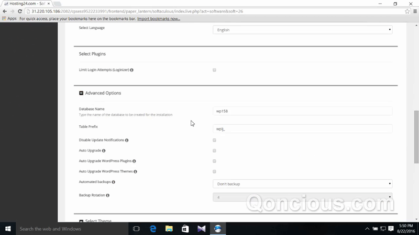The height and width of the screenshot is (235, 419).
Task: Collapse the Advanced Options section
Action: [x=81, y=93]
